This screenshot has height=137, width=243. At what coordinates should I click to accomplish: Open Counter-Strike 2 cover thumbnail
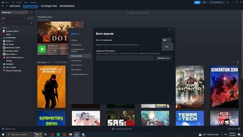coord(51,87)
